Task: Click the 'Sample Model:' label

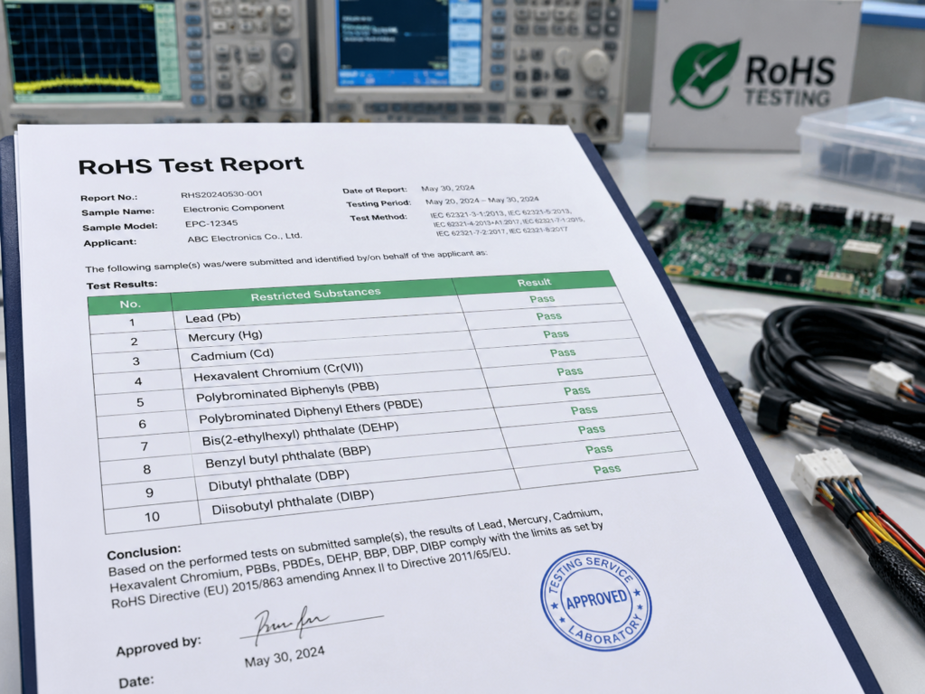Action: click(x=120, y=227)
